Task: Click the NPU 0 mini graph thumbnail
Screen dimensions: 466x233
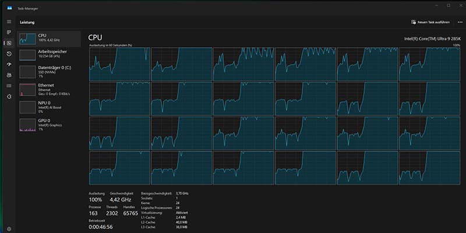Action: [27, 107]
